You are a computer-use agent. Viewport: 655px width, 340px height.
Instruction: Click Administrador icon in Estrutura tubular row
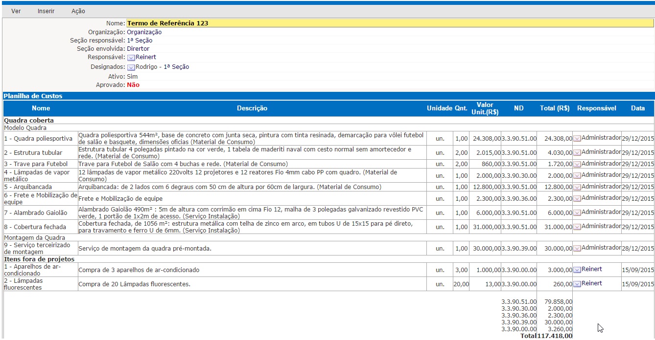tap(577, 153)
